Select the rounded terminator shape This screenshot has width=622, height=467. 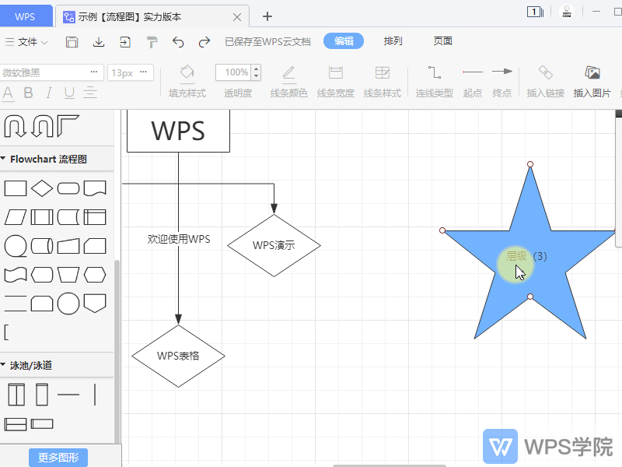point(68,188)
